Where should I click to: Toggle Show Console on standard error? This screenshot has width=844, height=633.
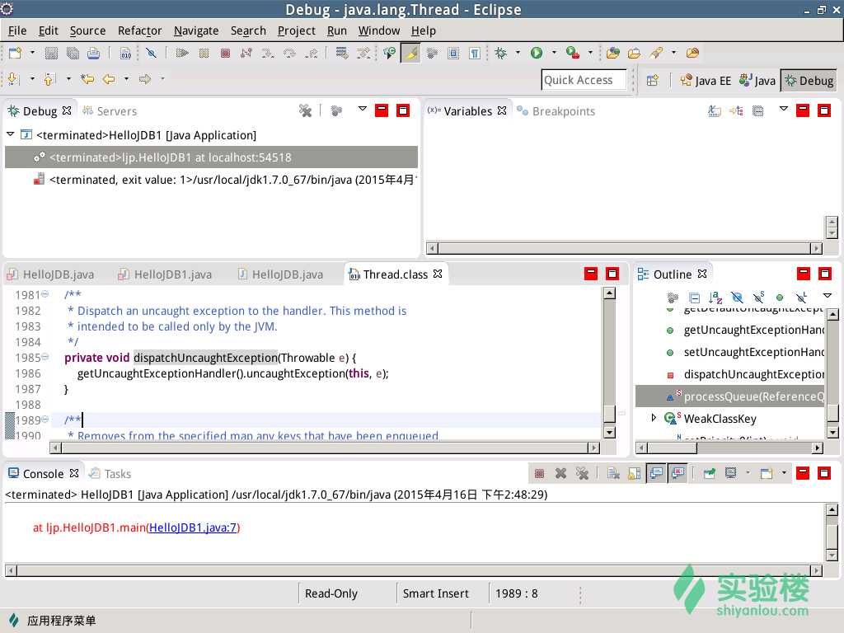coord(678,474)
